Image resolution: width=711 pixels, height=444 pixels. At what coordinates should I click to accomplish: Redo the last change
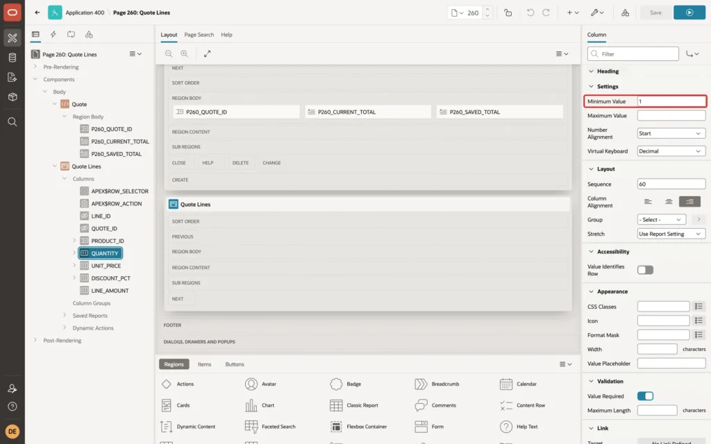tap(546, 12)
